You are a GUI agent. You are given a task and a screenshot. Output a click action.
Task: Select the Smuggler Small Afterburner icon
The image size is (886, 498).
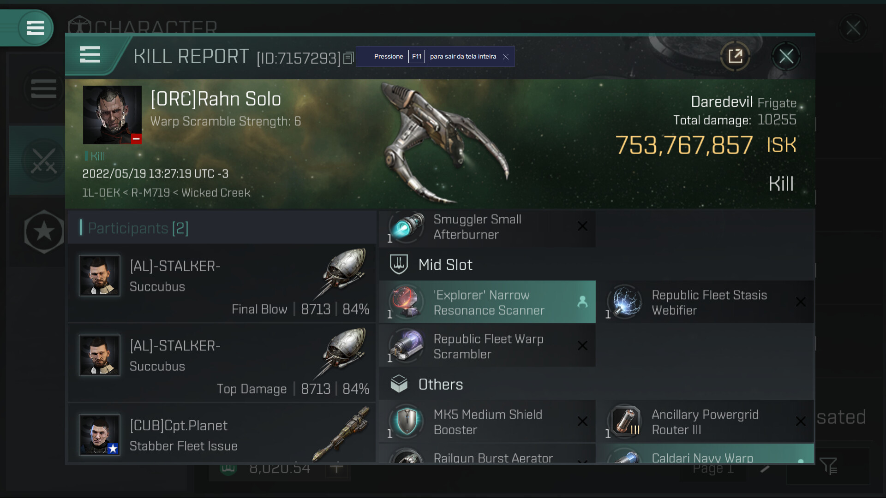click(x=407, y=227)
